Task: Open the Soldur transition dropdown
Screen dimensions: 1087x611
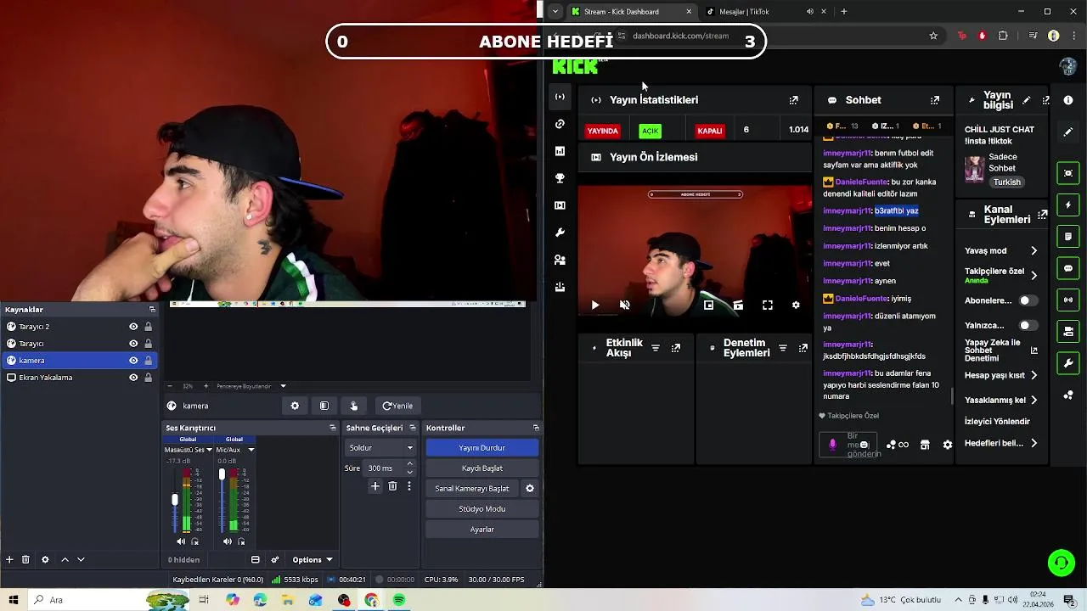Action: click(380, 447)
